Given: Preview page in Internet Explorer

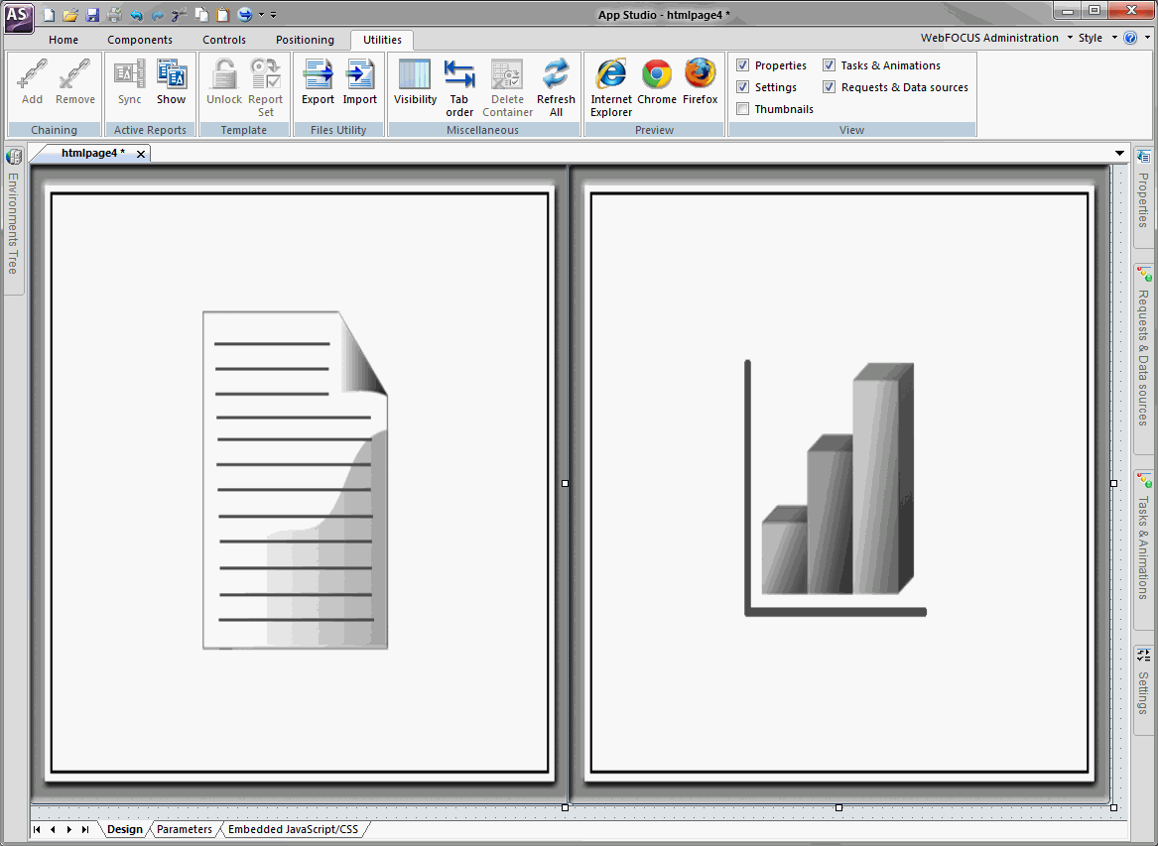Looking at the screenshot, I should point(611,88).
